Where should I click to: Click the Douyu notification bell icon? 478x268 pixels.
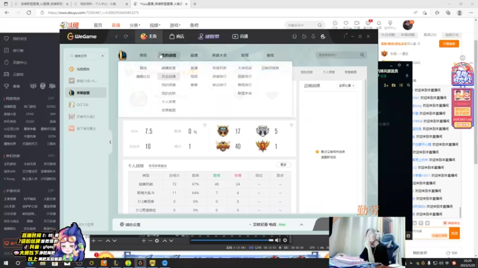point(379,23)
